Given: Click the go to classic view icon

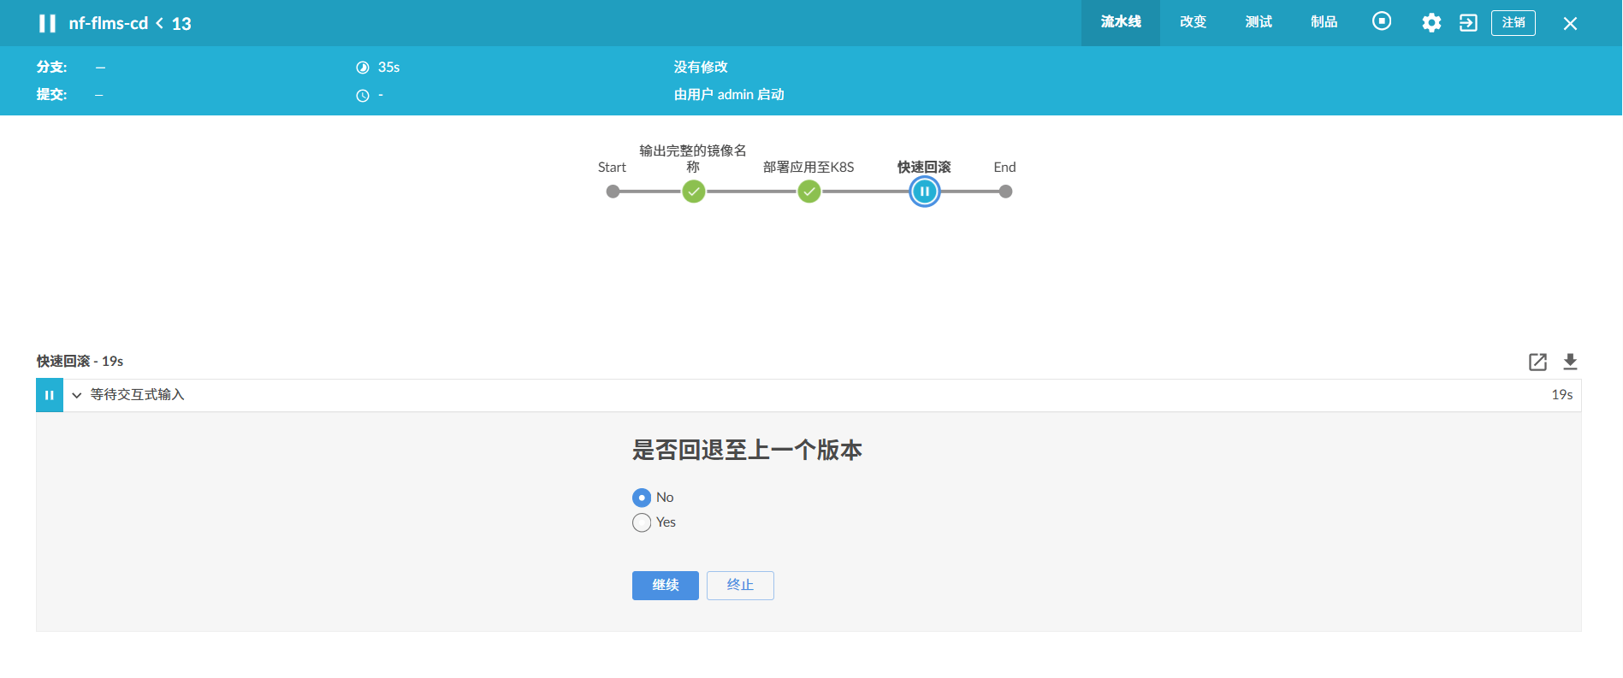Looking at the screenshot, I should point(1468,23).
